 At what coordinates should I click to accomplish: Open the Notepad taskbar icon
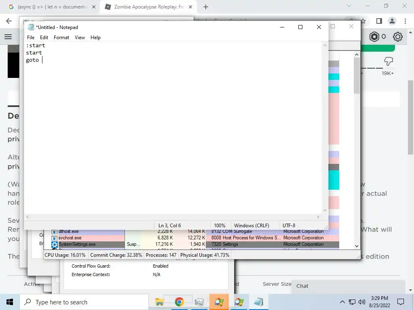click(x=258, y=302)
